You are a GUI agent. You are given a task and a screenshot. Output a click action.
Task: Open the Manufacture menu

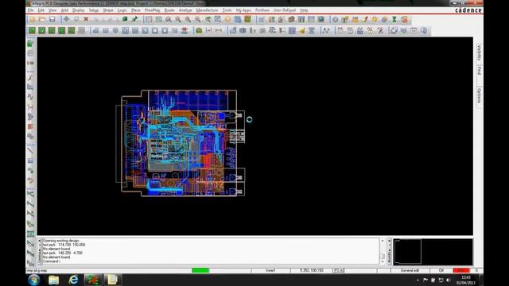point(207,10)
